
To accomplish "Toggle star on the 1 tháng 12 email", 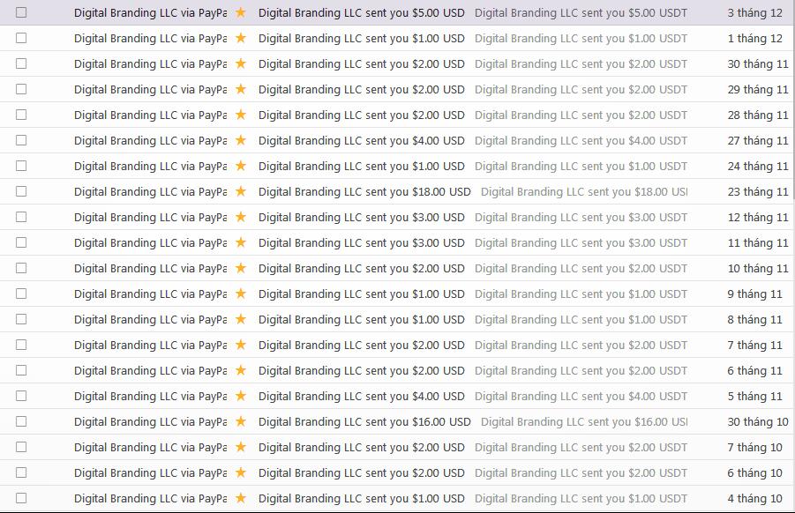I will pyautogui.click(x=241, y=38).
